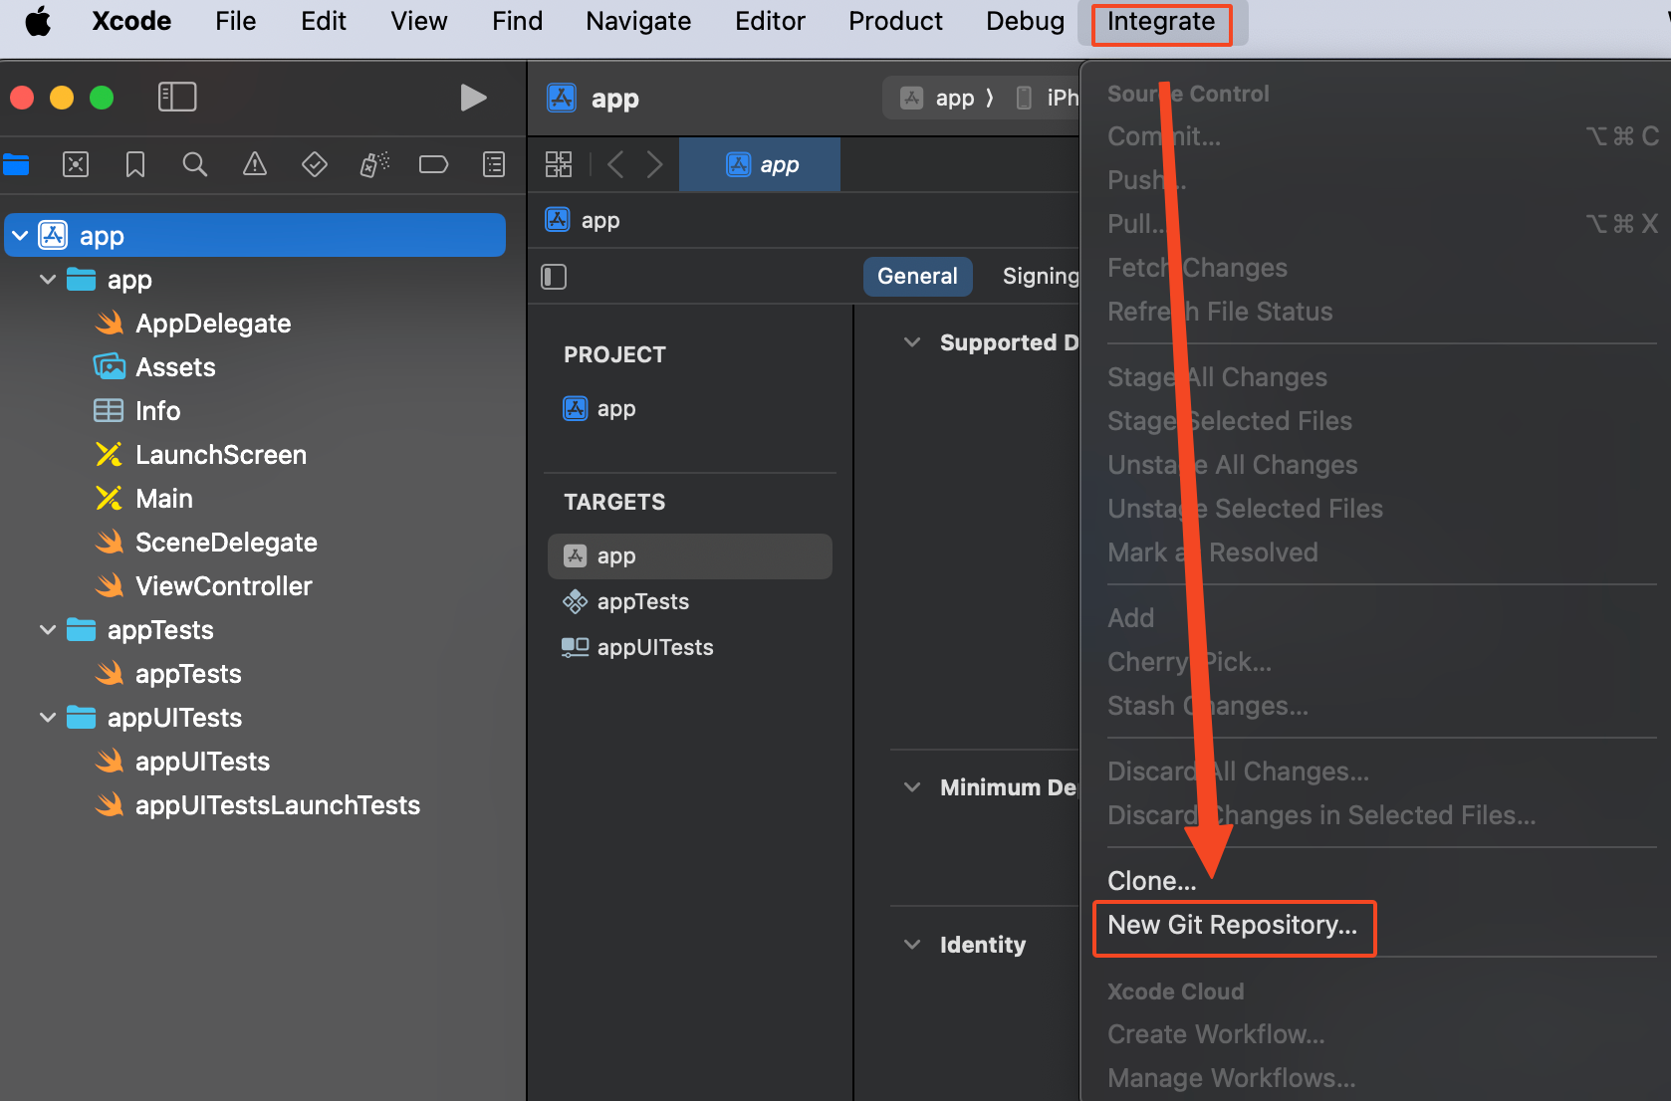Open the Info plist file
The width and height of the screenshot is (1671, 1101).
[157, 411]
